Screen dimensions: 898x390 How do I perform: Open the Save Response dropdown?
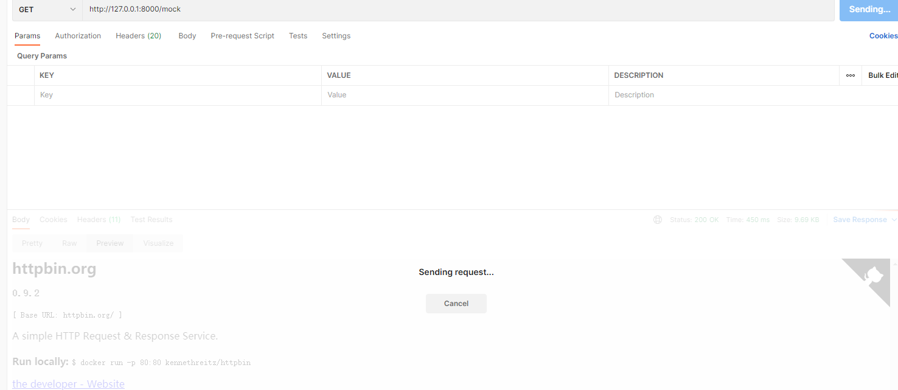pyautogui.click(x=865, y=220)
